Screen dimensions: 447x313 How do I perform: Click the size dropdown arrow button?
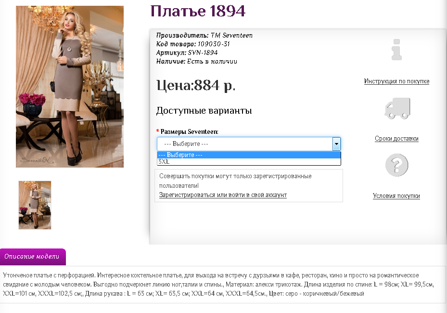[336, 144]
